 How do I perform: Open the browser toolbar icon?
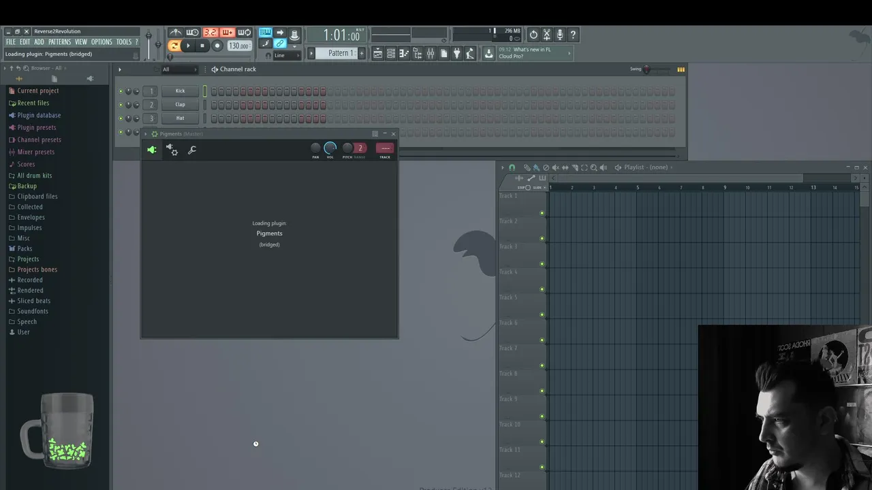click(418, 53)
